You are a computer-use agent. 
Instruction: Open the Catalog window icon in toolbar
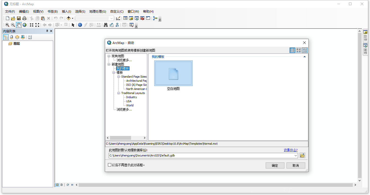[x=131, y=18]
